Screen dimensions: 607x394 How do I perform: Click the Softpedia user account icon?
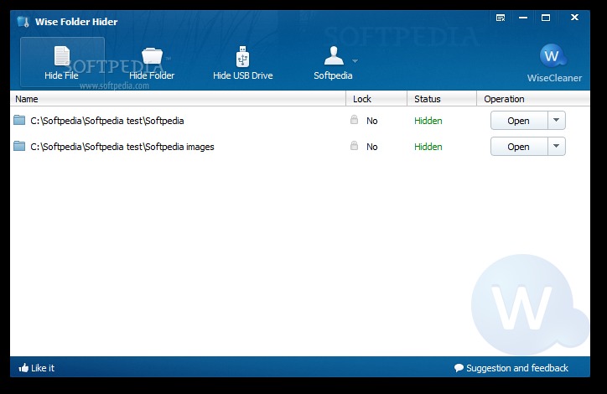(x=334, y=55)
